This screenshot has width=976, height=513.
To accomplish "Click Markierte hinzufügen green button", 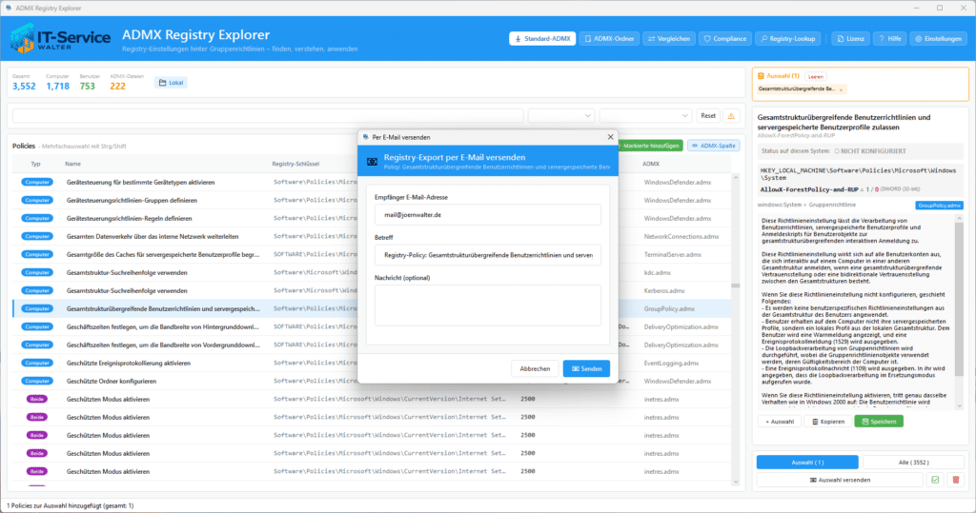I will 650,146.
